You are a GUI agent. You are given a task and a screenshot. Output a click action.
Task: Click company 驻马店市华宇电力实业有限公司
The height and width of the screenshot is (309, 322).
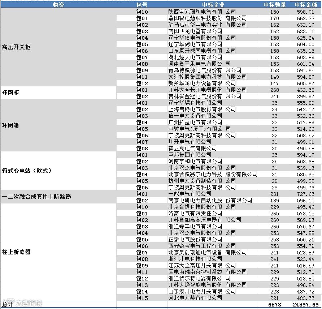click(208, 25)
